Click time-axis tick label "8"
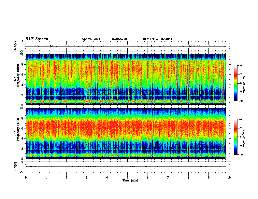 tap(188, 178)
